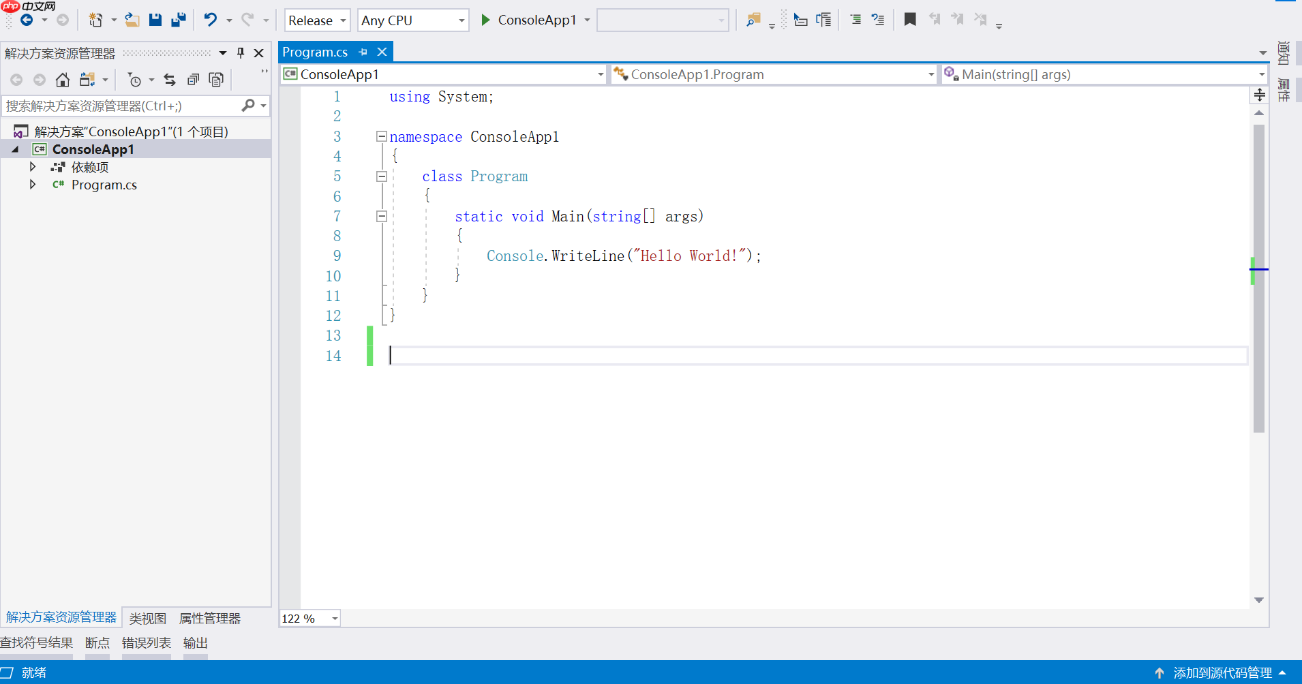Open the Release configuration dropdown

[317, 20]
